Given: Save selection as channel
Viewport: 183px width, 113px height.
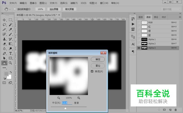Looking at the screenshot, I should 164,110.
